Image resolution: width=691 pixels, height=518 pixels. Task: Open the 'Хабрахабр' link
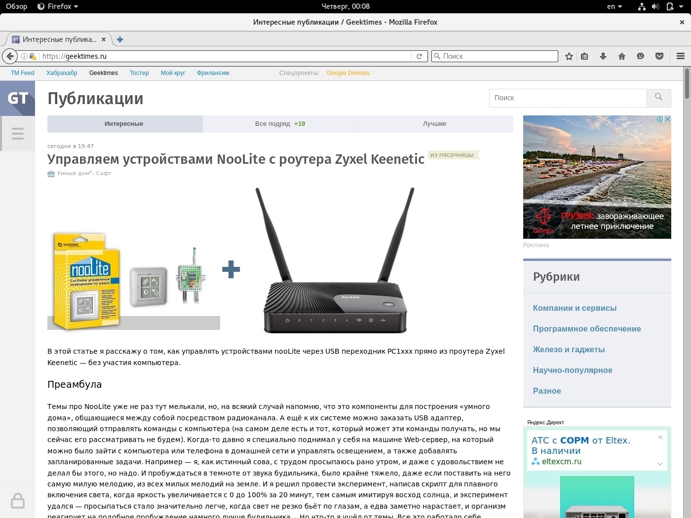point(62,73)
